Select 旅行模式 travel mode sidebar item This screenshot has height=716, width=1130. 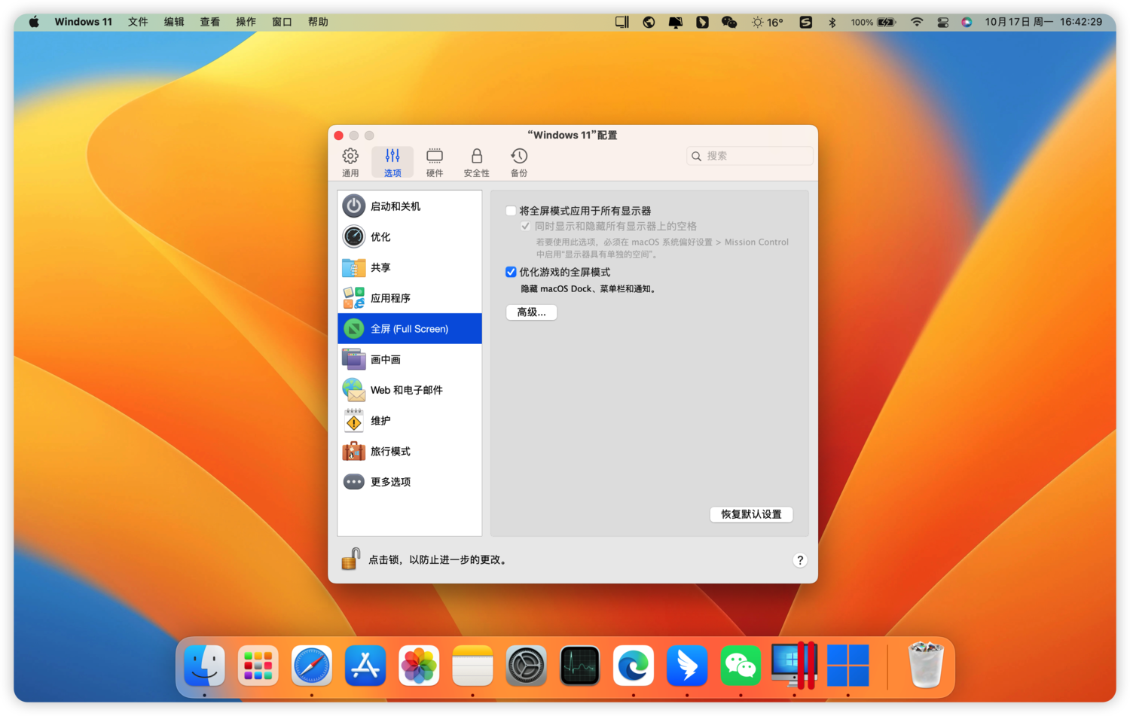410,451
